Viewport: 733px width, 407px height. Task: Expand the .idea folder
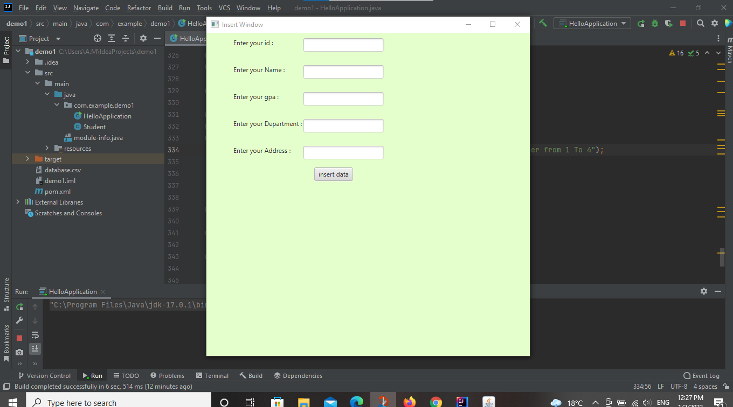[27, 62]
